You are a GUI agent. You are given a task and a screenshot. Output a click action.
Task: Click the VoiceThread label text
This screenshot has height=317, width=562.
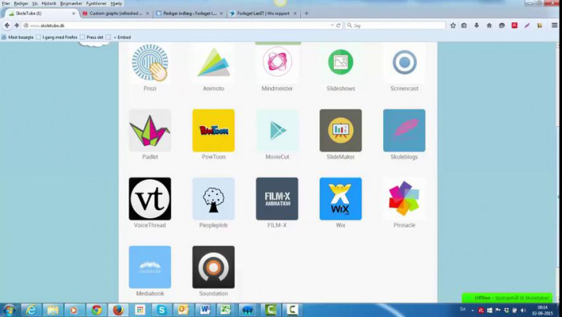[150, 225]
